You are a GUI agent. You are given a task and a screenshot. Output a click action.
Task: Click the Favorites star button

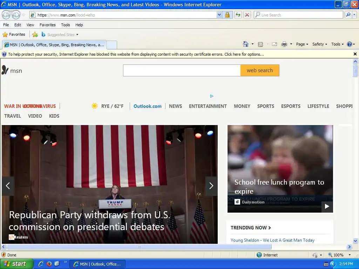pyautogui.click(x=14, y=35)
